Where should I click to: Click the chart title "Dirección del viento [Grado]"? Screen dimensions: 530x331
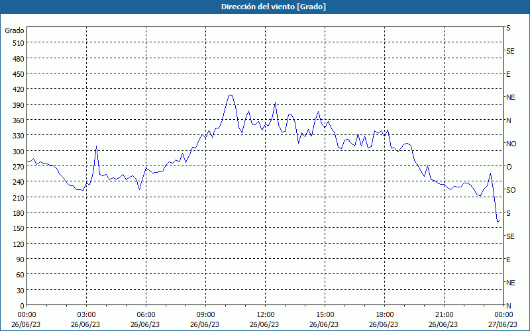(x=274, y=7)
